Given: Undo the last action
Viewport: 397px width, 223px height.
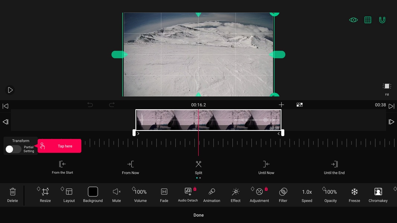Looking at the screenshot, I should point(90,105).
